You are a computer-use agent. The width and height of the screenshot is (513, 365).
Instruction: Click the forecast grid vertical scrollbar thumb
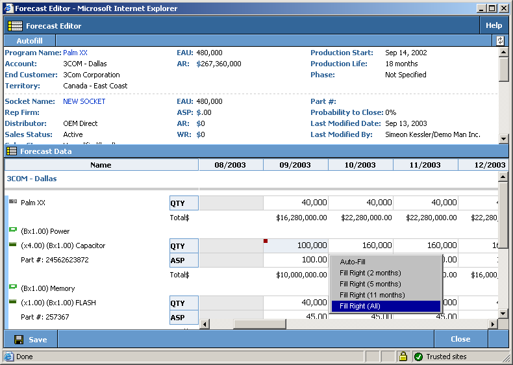point(503,215)
